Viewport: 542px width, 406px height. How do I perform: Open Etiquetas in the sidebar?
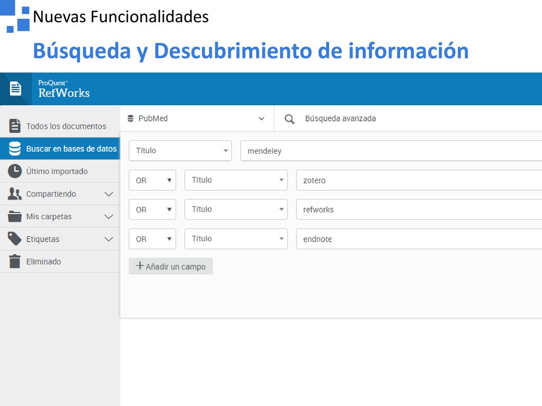[60, 239]
